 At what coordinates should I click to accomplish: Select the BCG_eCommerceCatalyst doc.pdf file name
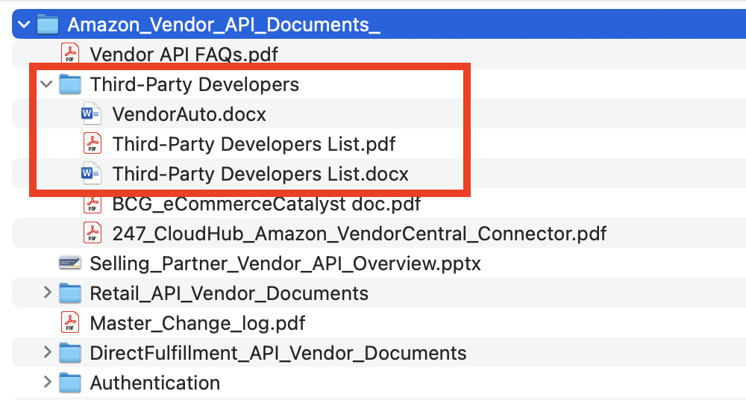coord(266,204)
